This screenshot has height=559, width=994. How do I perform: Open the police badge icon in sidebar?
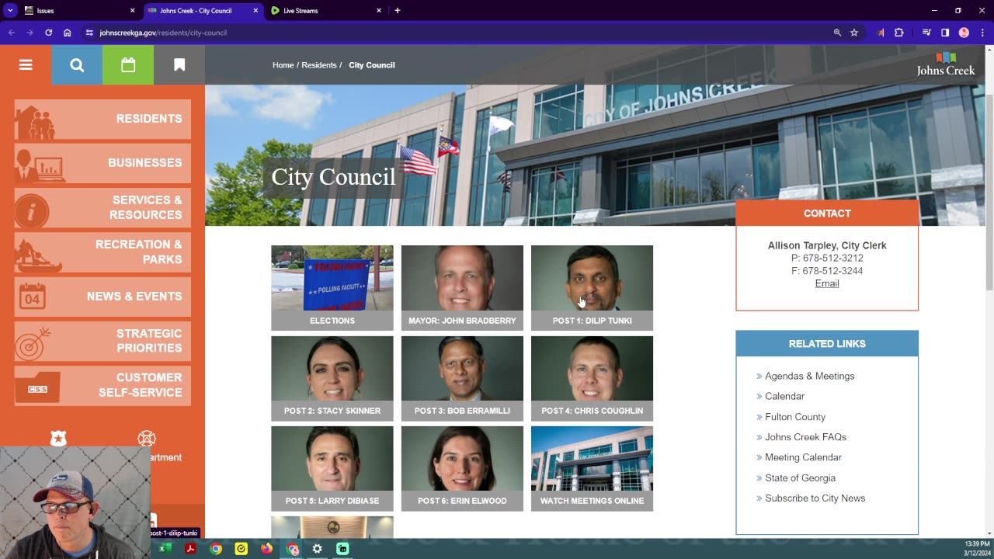[x=58, y=439]
